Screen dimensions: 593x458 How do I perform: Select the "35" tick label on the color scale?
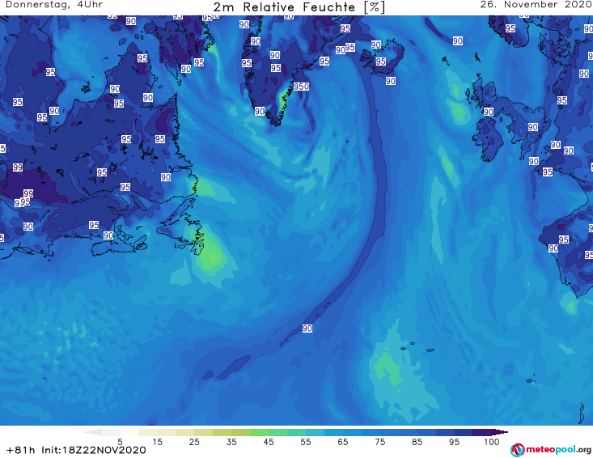click(231, 441)
